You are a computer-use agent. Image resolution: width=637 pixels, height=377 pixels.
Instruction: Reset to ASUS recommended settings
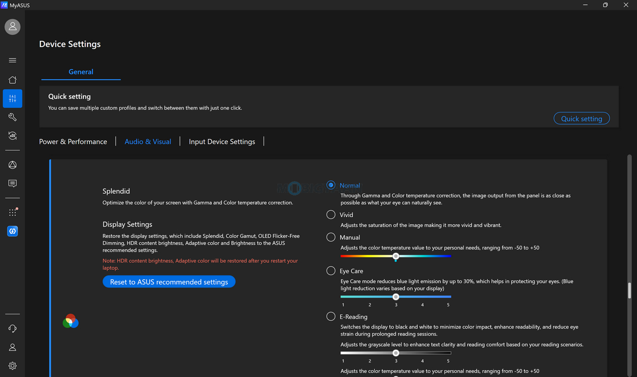point(169,282)
